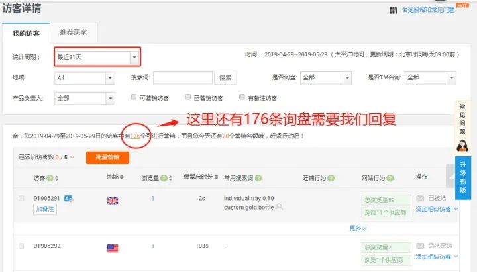Click the visitor ID D1905292

click(47, 246)
